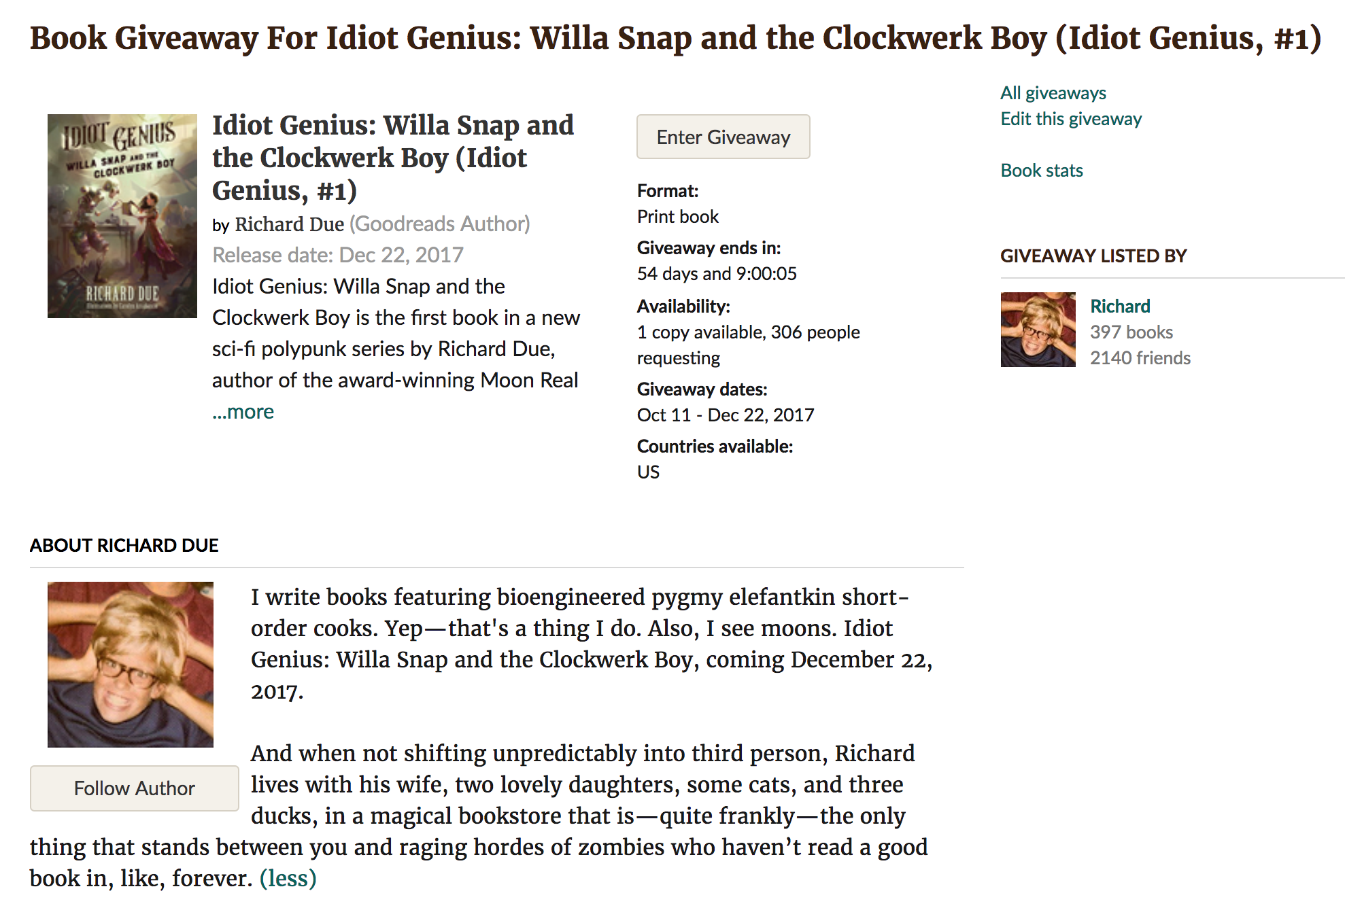Click the Idiot Genius book cover thumbnail
The width and height of the screenshot is (1345, 908).
coord(122,216)
